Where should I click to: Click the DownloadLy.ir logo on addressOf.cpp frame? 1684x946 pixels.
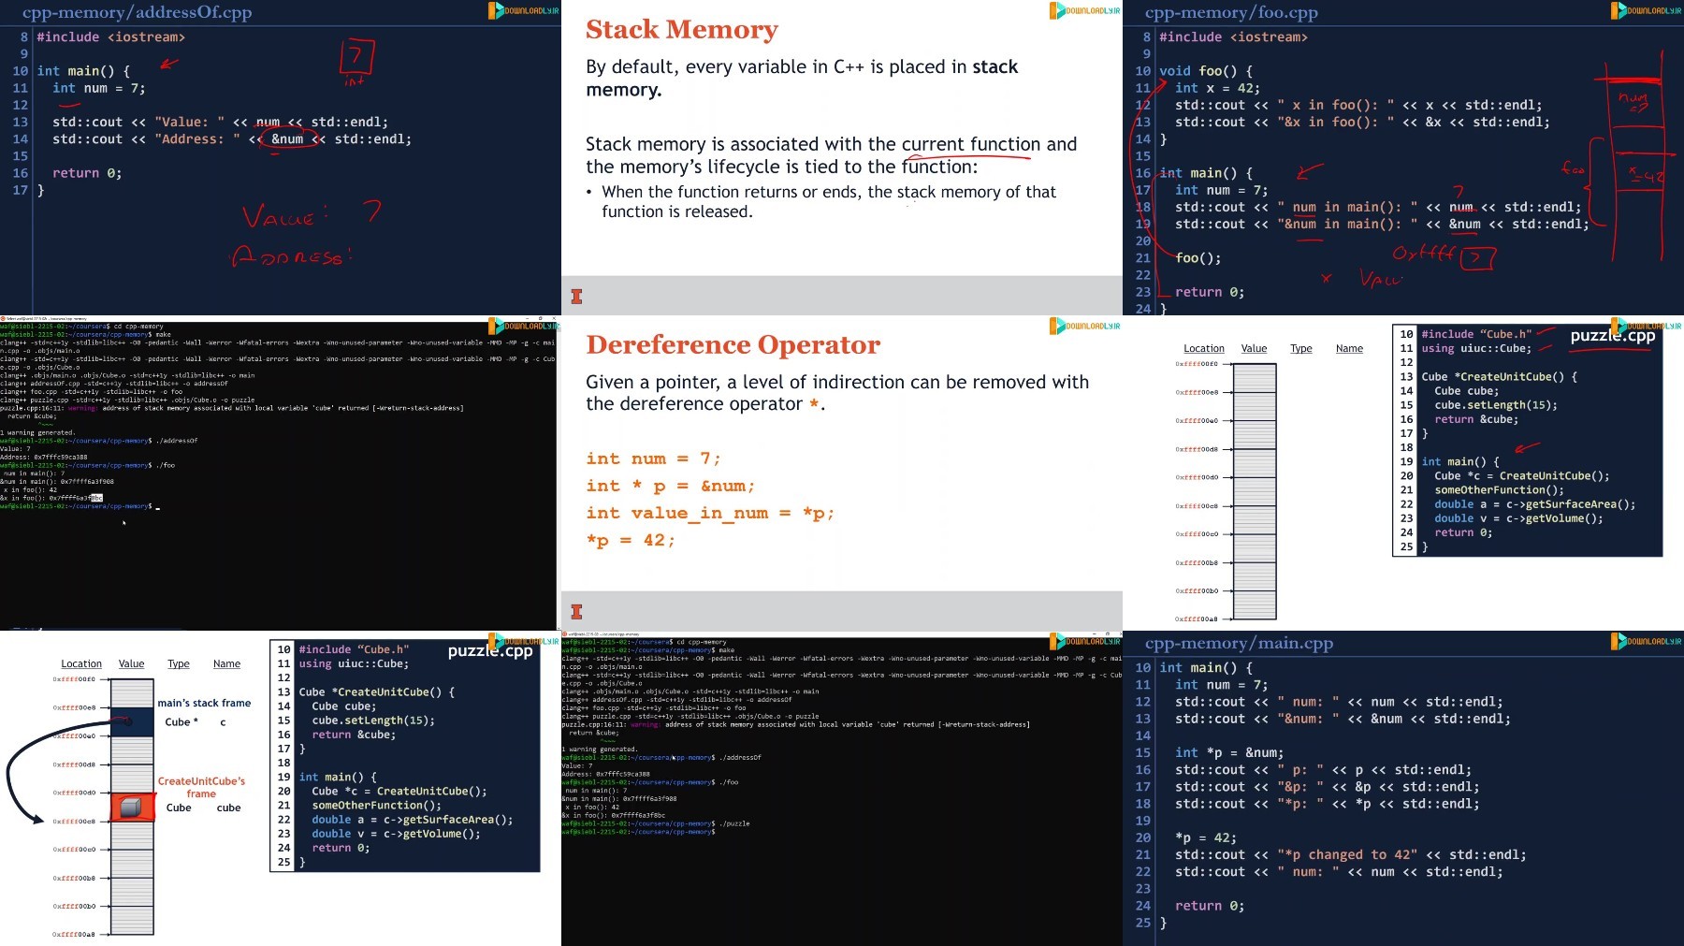click(524, 10)
